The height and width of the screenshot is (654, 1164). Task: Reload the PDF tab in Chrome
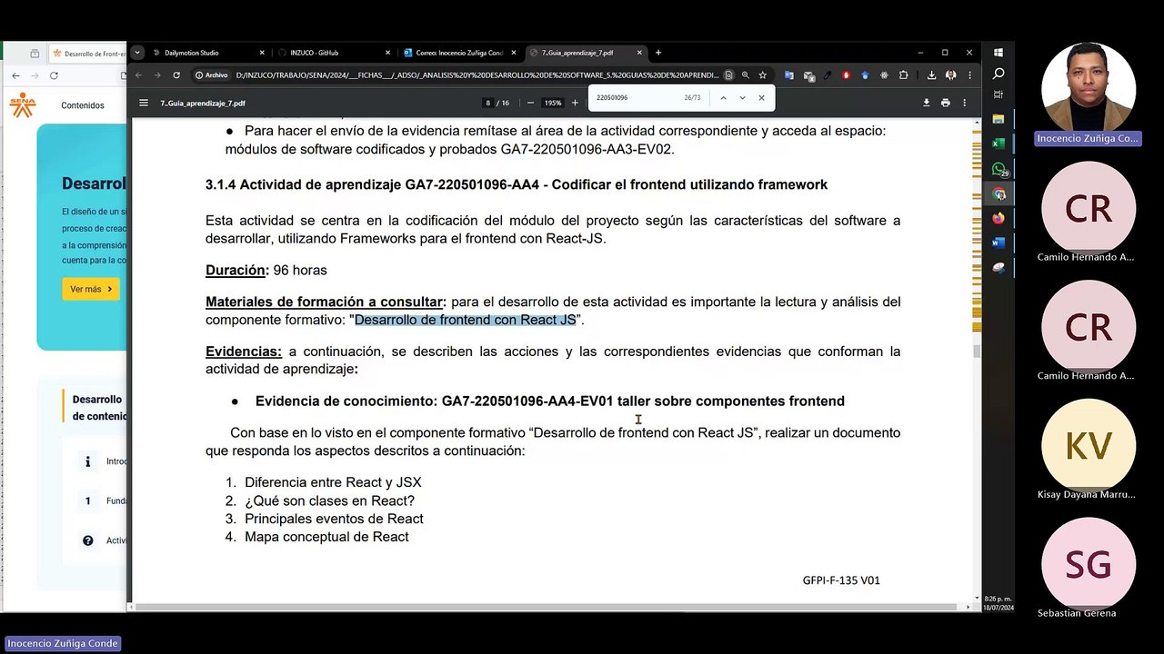176,75
